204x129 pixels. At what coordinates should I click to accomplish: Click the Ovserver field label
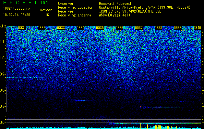pos(66,4)
